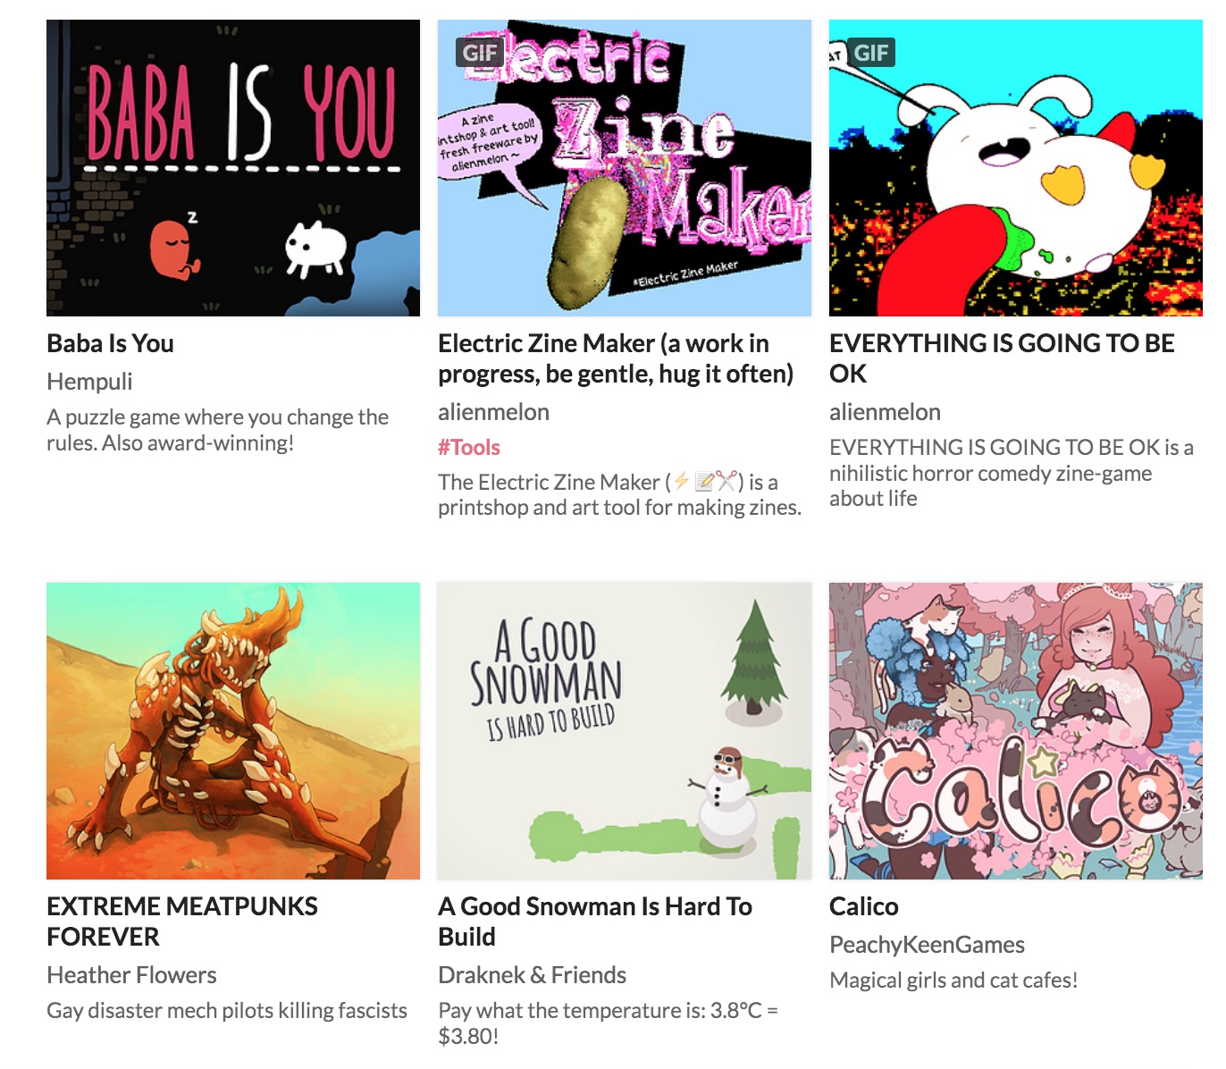This screenshot has height=1069, width=1226.
Task: Open the EXTREME MEATPUNKS FOREVER cover art
Action: click(233, 731)
